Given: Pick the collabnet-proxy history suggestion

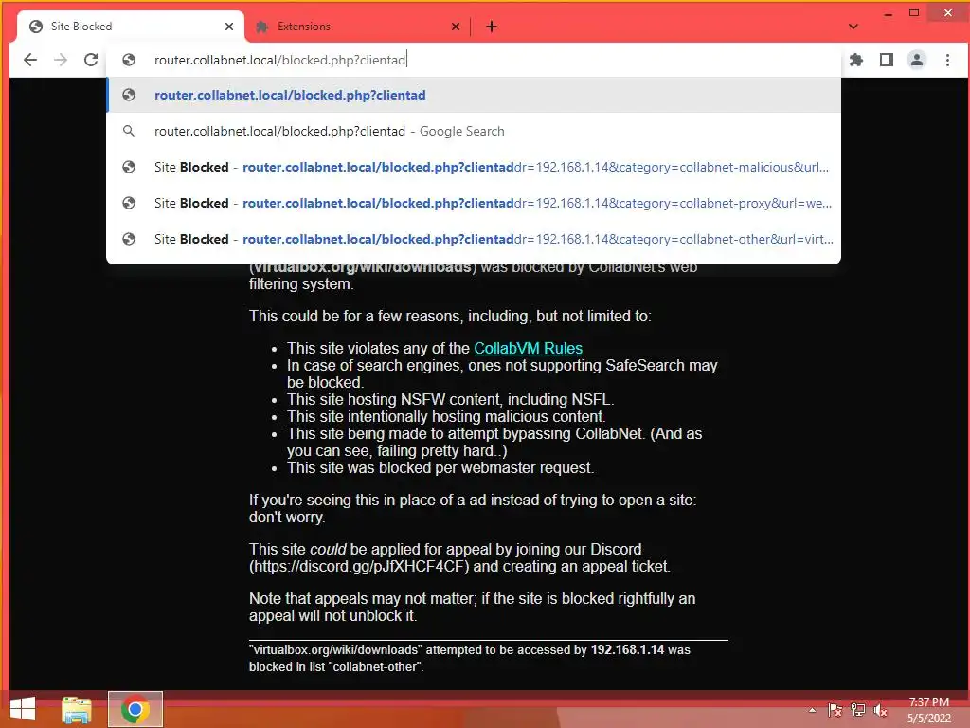Looking at the screenshot, I should [x=474, y=203].
